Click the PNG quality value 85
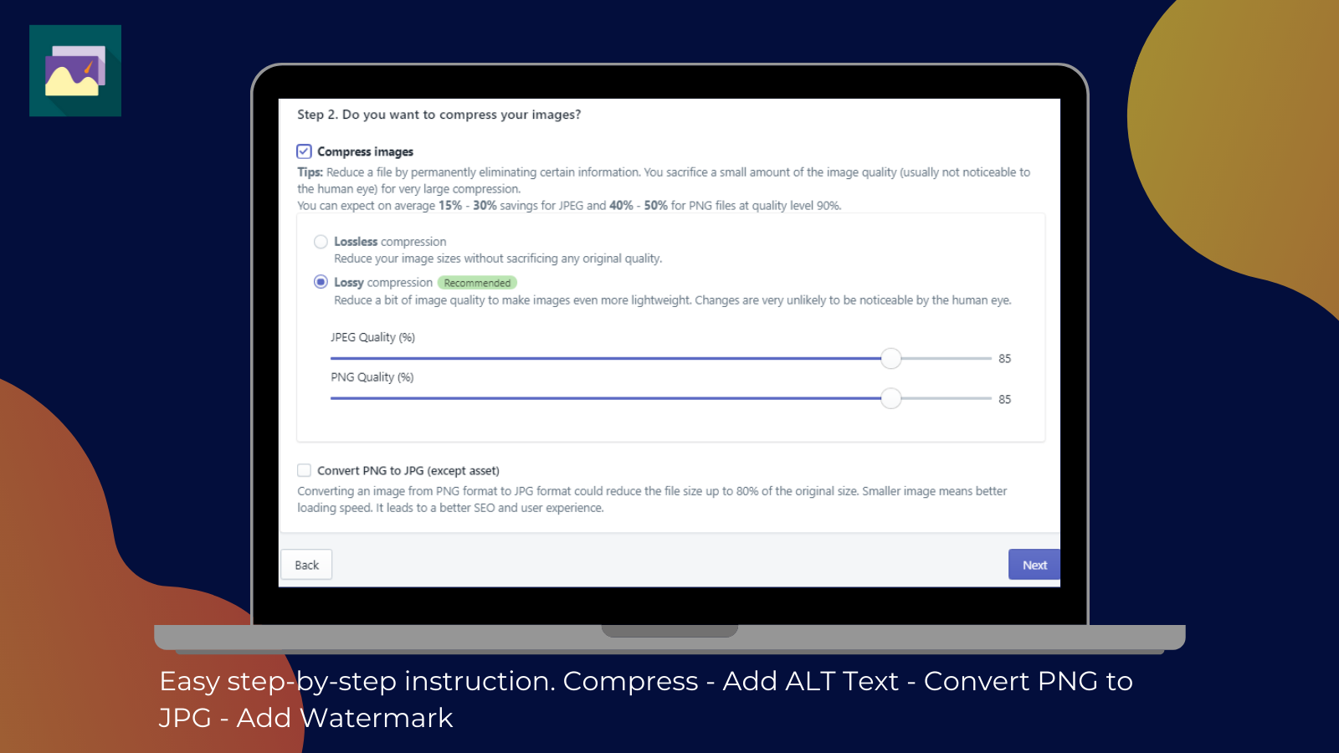Screen dimensions: 1339x753 click(x=1003, y=399)
